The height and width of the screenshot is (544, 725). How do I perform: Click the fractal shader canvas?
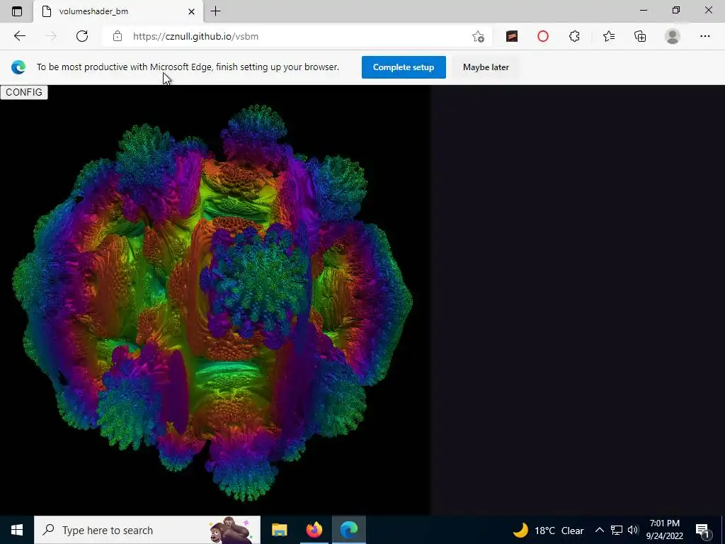pyautogui.click(x=214, y=300)
